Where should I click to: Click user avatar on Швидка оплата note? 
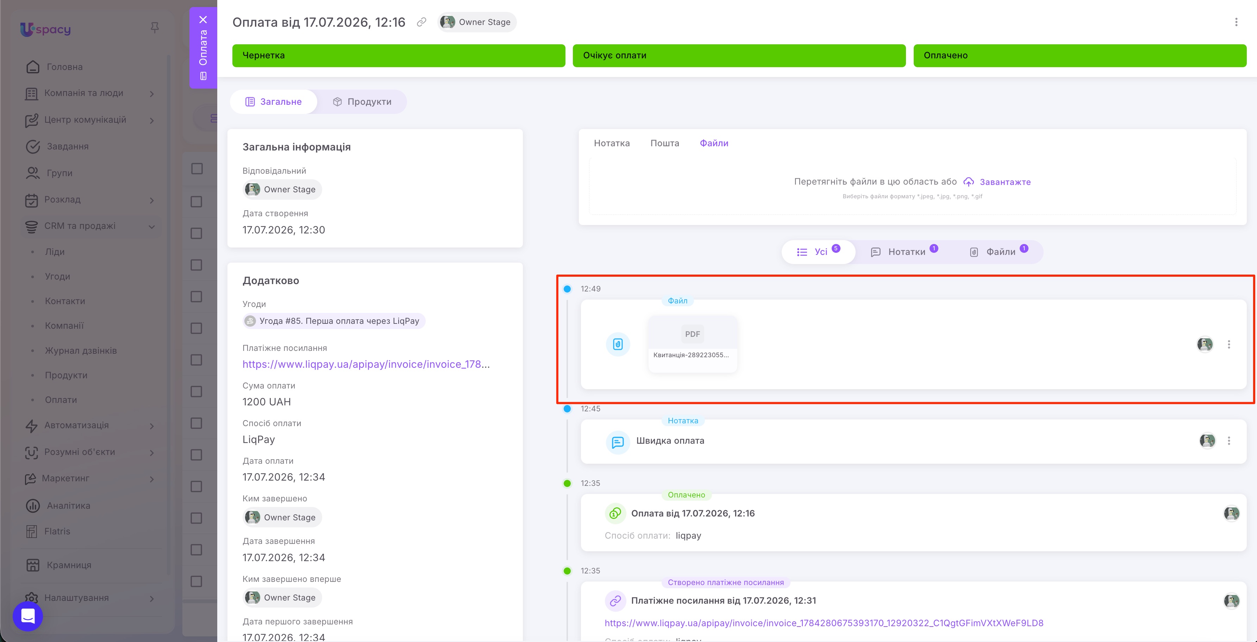1207,440
